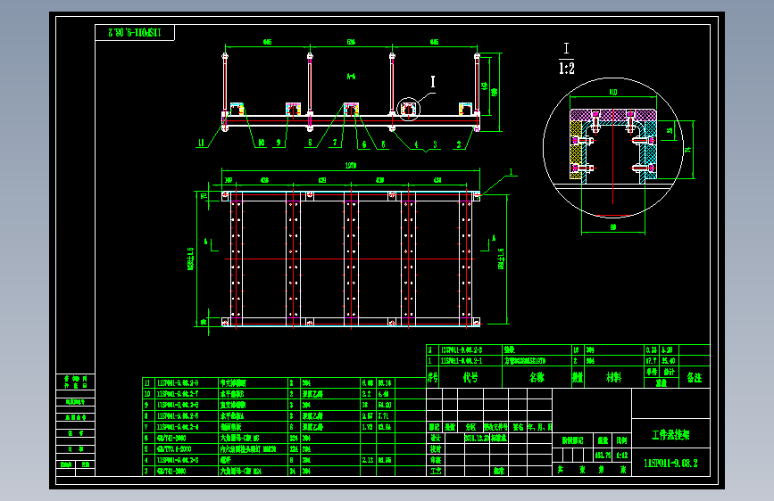The width and height of the screenshot is (774, 501).
Task: Select the 80 dimension below detail view
Action: coord(613,226)
